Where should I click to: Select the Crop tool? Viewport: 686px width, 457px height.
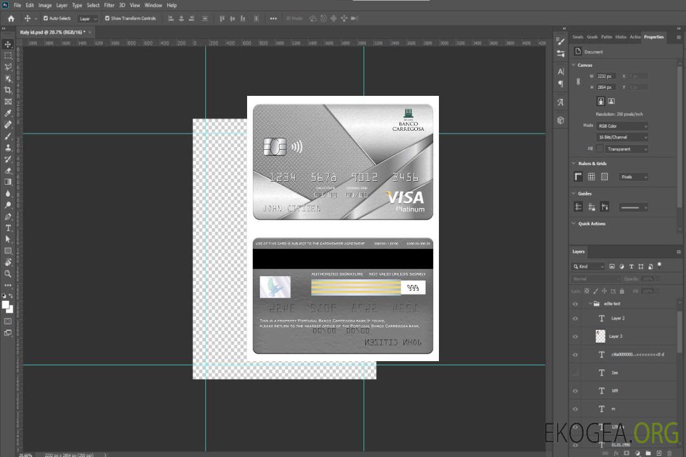pos(8,90)
